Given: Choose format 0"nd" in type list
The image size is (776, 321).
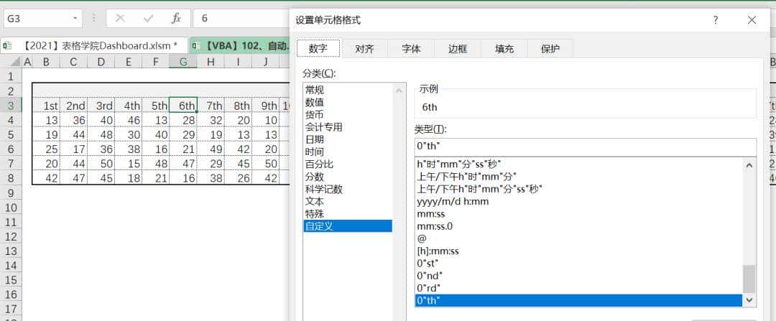Looking at the screenshot, I should click(x=578, y=276).
